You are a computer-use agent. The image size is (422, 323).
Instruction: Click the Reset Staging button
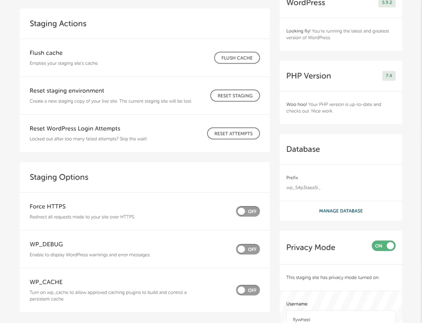pyautogui.click(x=235, y=95)
